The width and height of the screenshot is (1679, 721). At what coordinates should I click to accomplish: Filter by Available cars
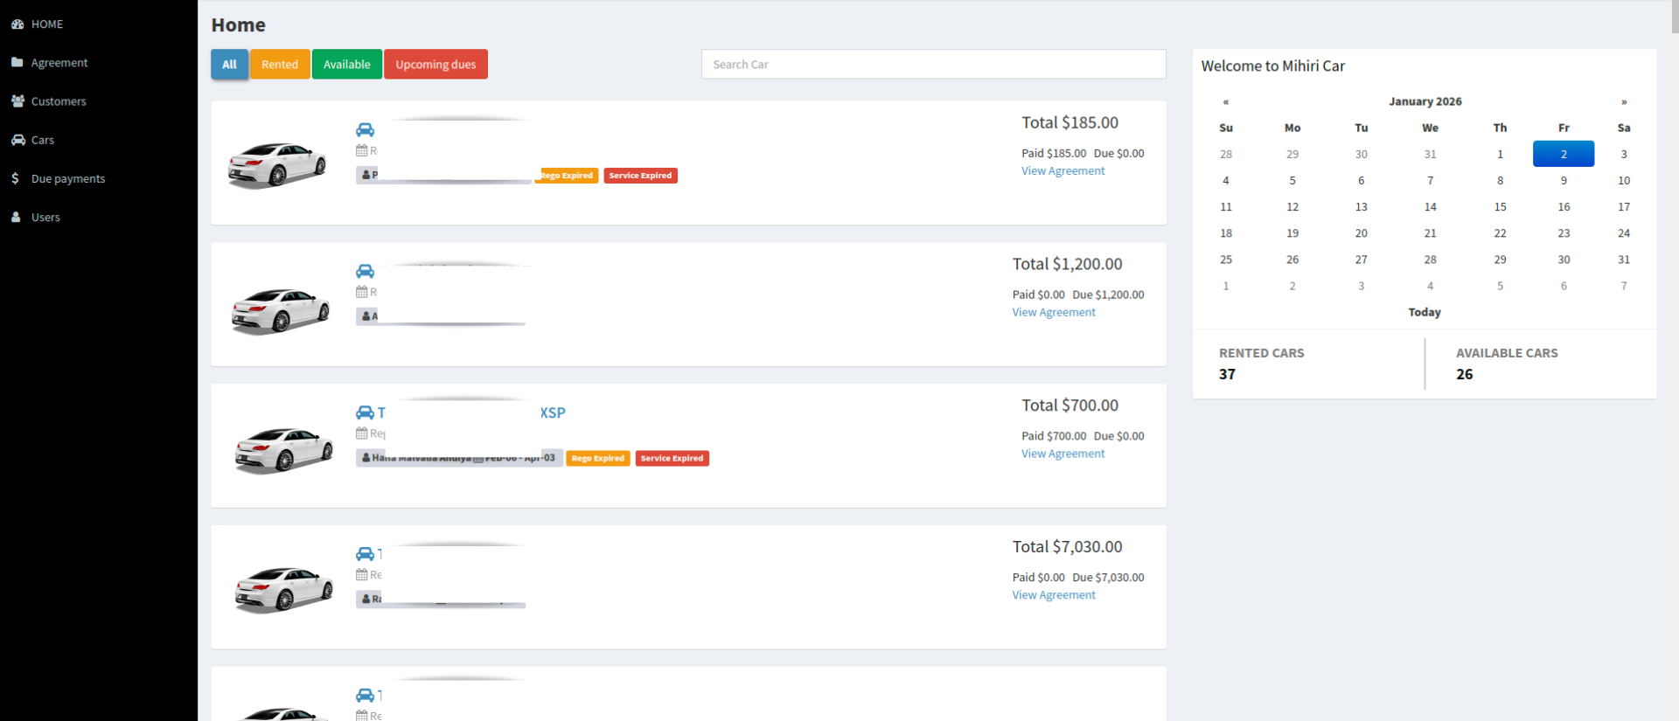(347, 64)
